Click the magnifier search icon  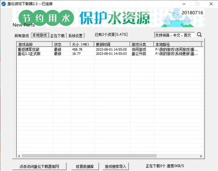(x=199, y=35)
